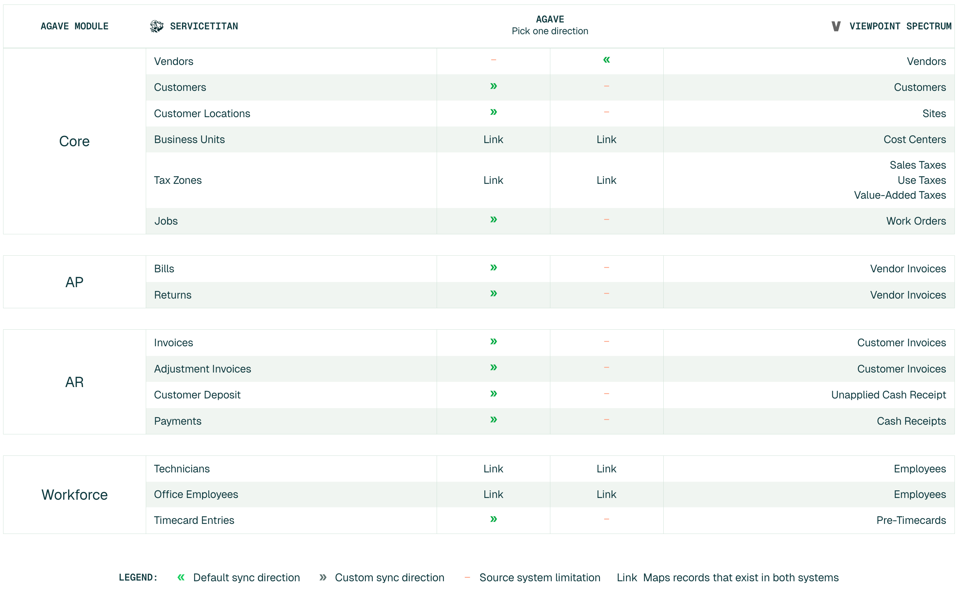Image resolution: width=959 pixels, height=593 pixels.
Task: Click left Link in Business Units row
Action: click(x=493, y=140)
